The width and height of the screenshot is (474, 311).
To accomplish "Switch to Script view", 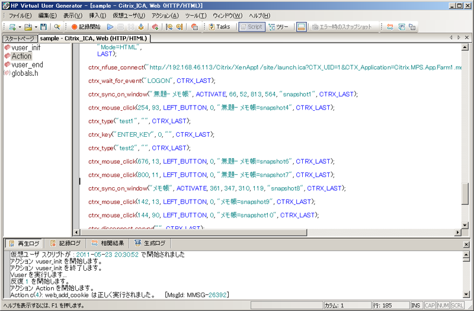I will click(x=252, y=27).
